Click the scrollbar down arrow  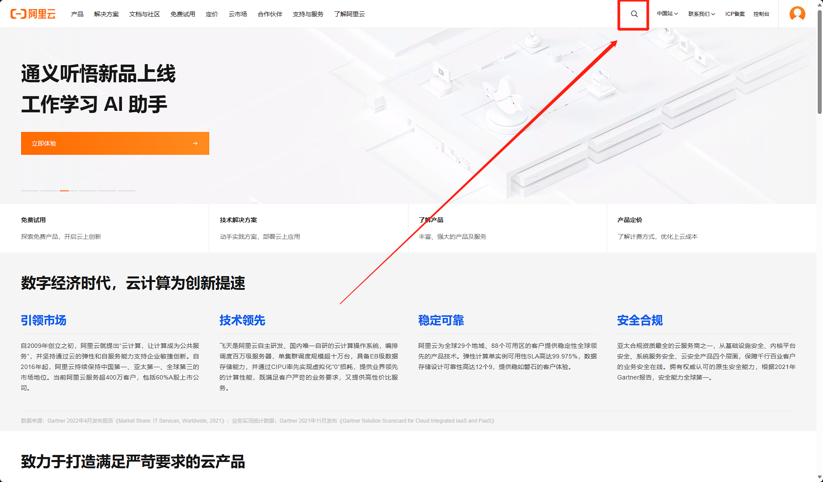click(819, 477)
